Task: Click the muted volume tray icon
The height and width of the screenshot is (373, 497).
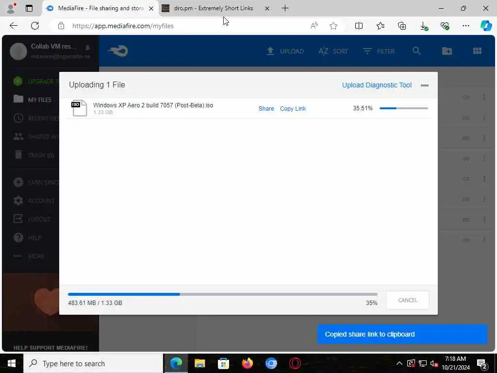Action: pyautogui.click(x=434, y=363)
